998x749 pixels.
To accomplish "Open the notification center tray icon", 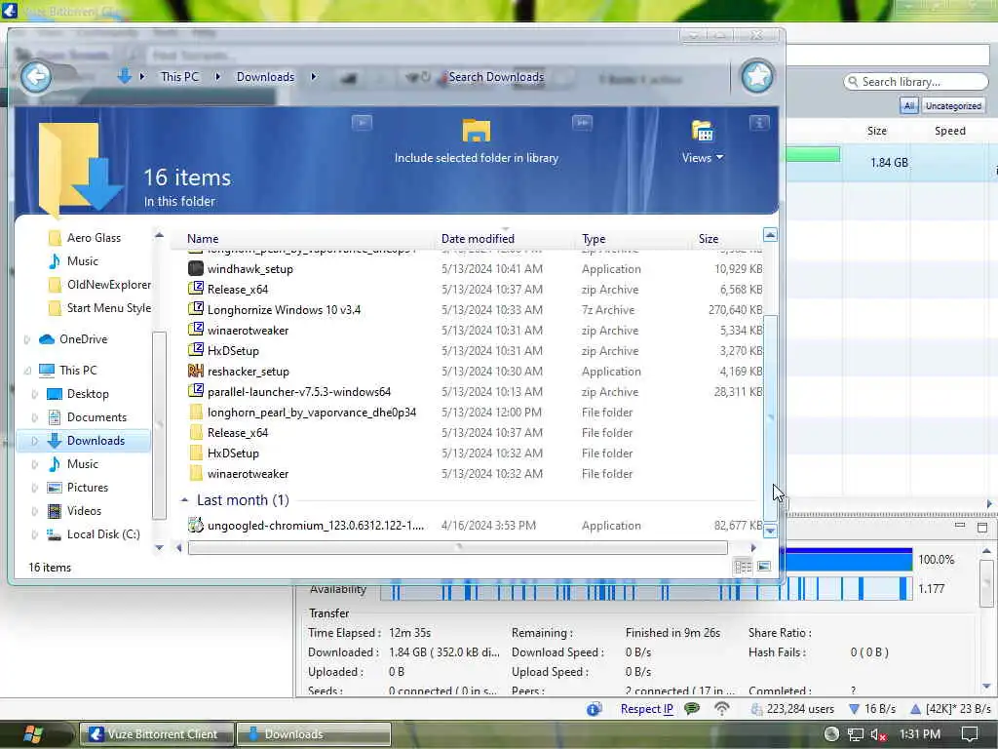I will (970, 734).
